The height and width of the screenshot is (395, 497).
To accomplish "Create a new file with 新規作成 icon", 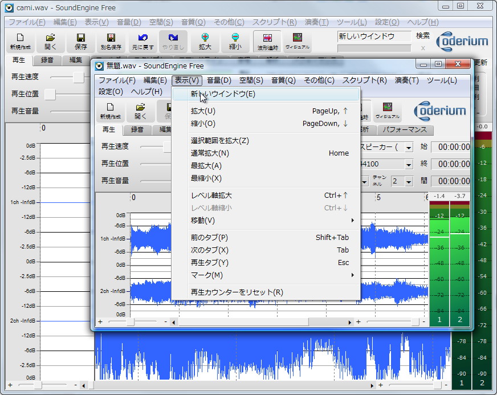I will pyautogui.click(x=20, y=41).
